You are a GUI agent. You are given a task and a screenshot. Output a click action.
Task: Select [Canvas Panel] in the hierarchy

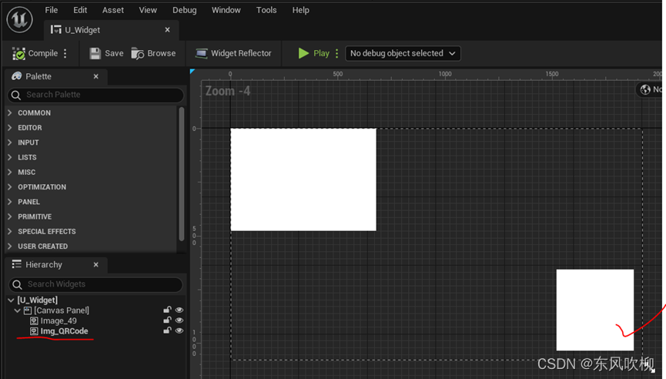tap(62, 310)
